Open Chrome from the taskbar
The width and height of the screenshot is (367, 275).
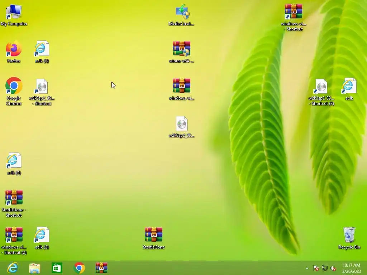[x=79, y=268]
